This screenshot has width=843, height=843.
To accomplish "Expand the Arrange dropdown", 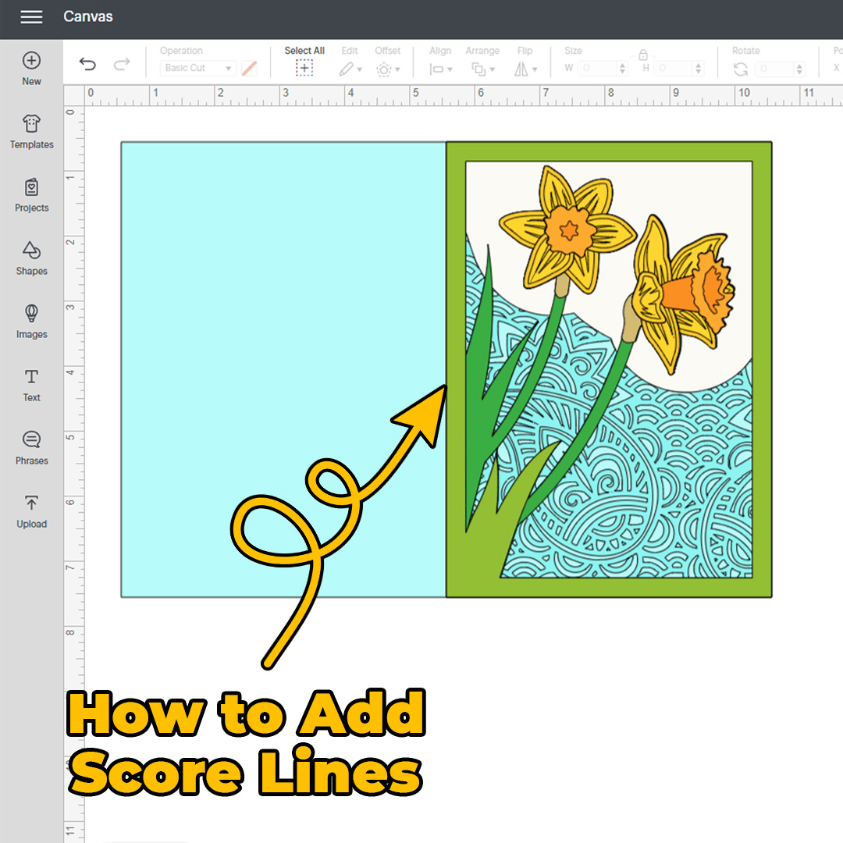I will point(482,69).
